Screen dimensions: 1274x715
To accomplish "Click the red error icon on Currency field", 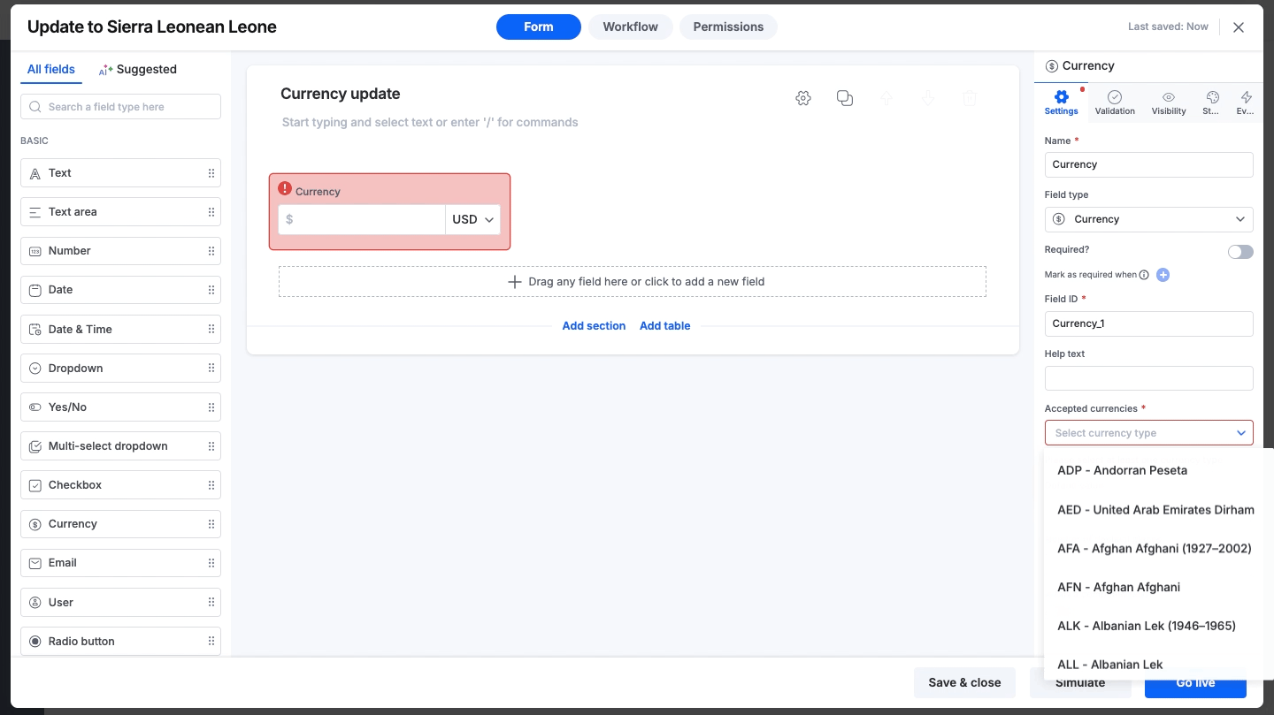I will (285, 188).
